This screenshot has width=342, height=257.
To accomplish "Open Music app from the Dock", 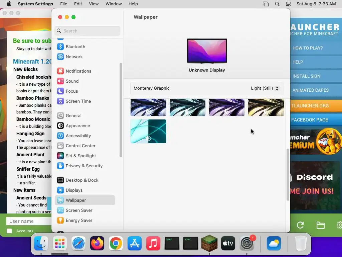I will (x=153, y=243).
